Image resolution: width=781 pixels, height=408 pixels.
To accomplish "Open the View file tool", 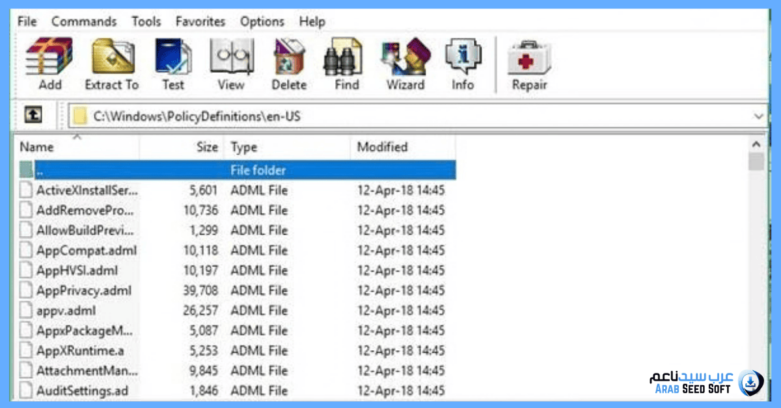I will pyautogui.click(x=231, y=64).
